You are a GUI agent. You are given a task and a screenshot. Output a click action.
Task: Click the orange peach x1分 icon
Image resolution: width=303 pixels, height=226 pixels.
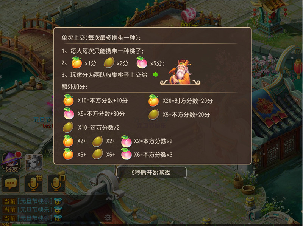[77, 63]
